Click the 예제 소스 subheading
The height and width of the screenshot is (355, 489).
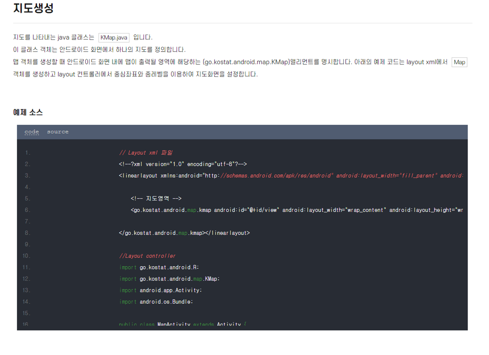tap(28, 113)
